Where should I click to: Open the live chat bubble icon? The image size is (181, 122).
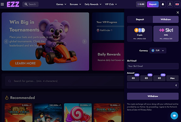coord(174,115)
